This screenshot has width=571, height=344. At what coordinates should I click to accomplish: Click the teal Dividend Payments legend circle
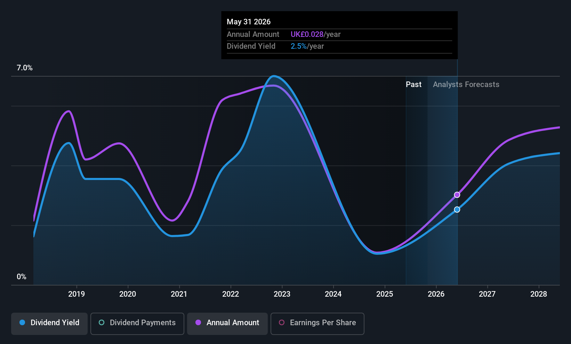pyautogui.click(x=102, y=322)
